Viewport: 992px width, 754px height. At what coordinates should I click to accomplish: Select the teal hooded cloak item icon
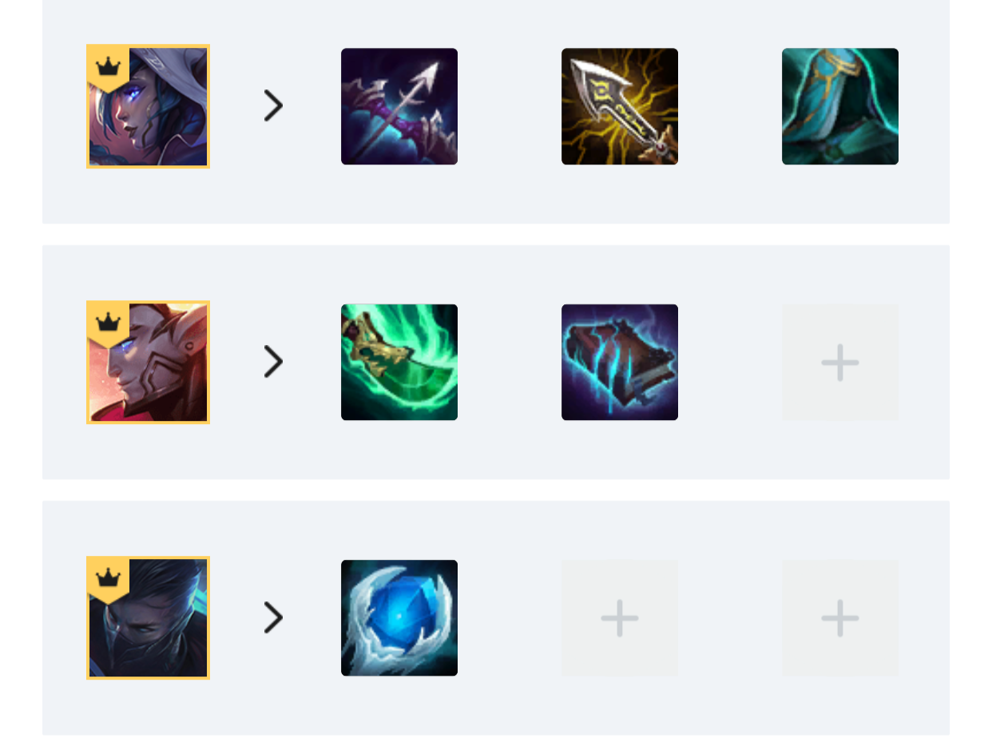pyautogui.click(x=840, y=106)
